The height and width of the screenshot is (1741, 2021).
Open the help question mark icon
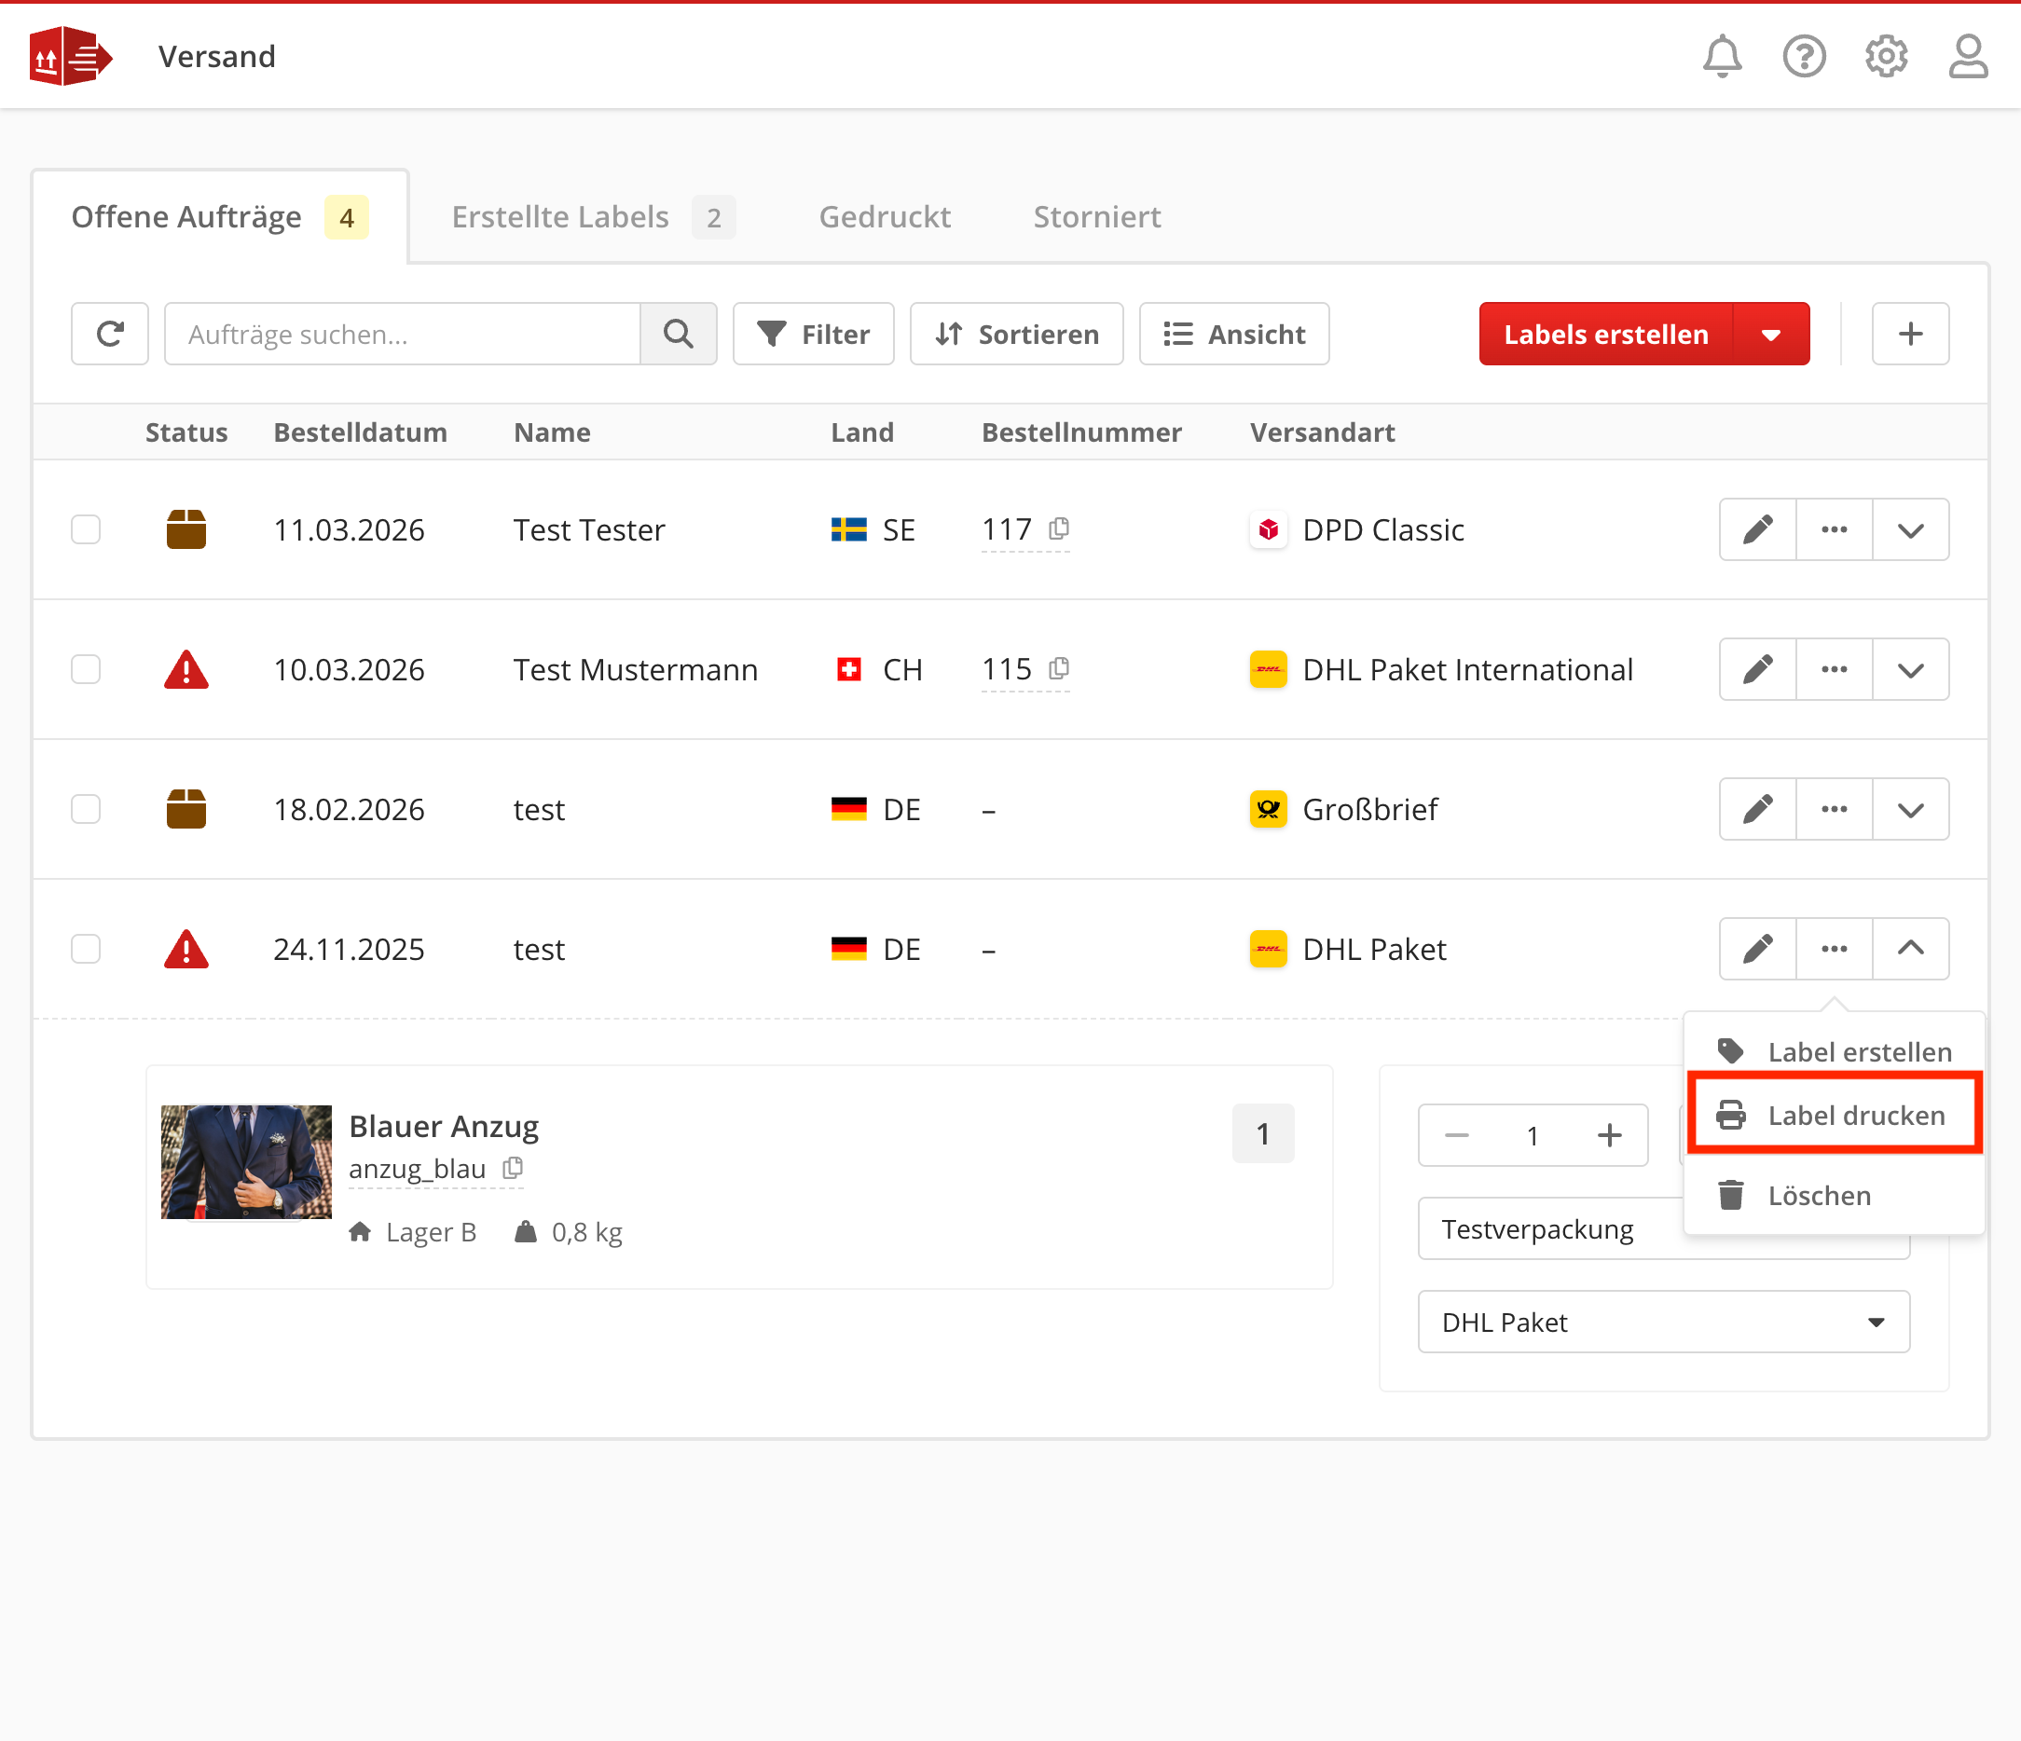tap(1804, 57)
